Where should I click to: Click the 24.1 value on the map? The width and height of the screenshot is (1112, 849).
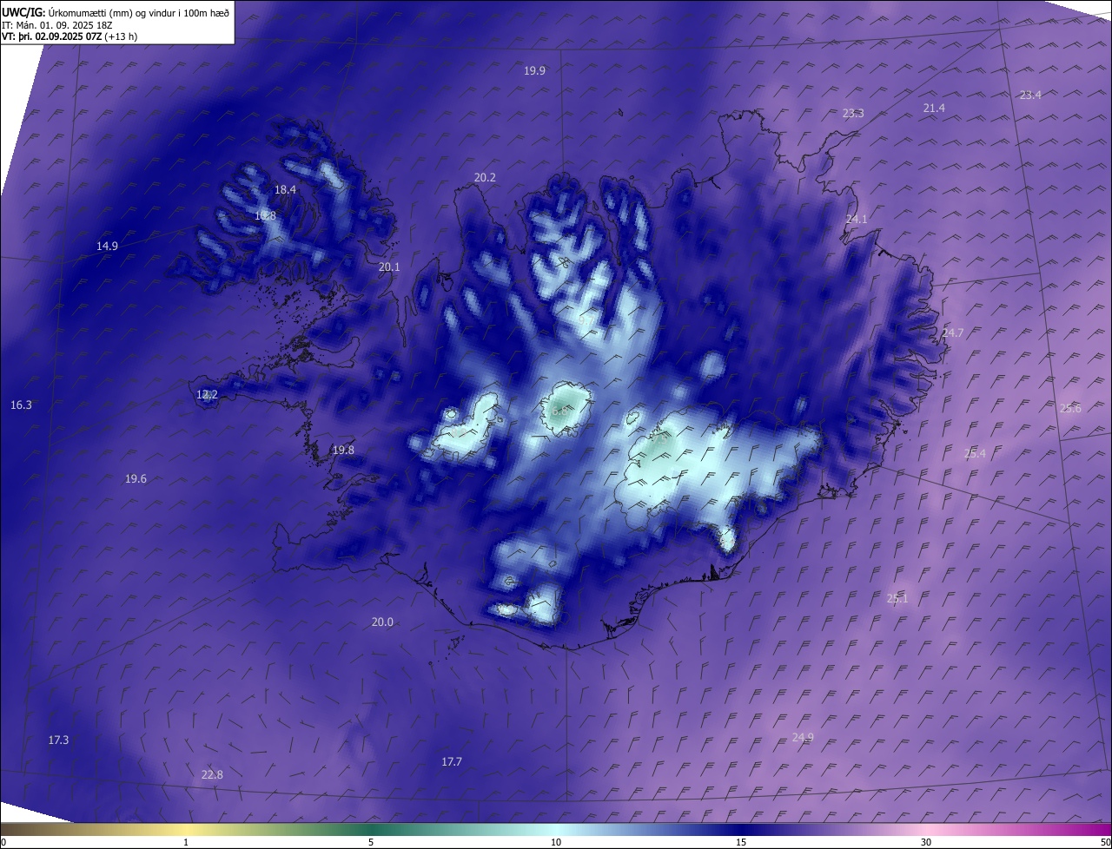click(x=857, y=220)
